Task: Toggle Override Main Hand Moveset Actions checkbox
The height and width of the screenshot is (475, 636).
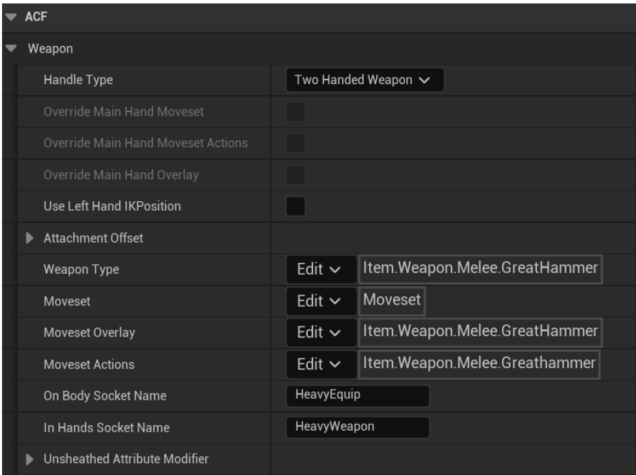Action: tap(294, 141)
